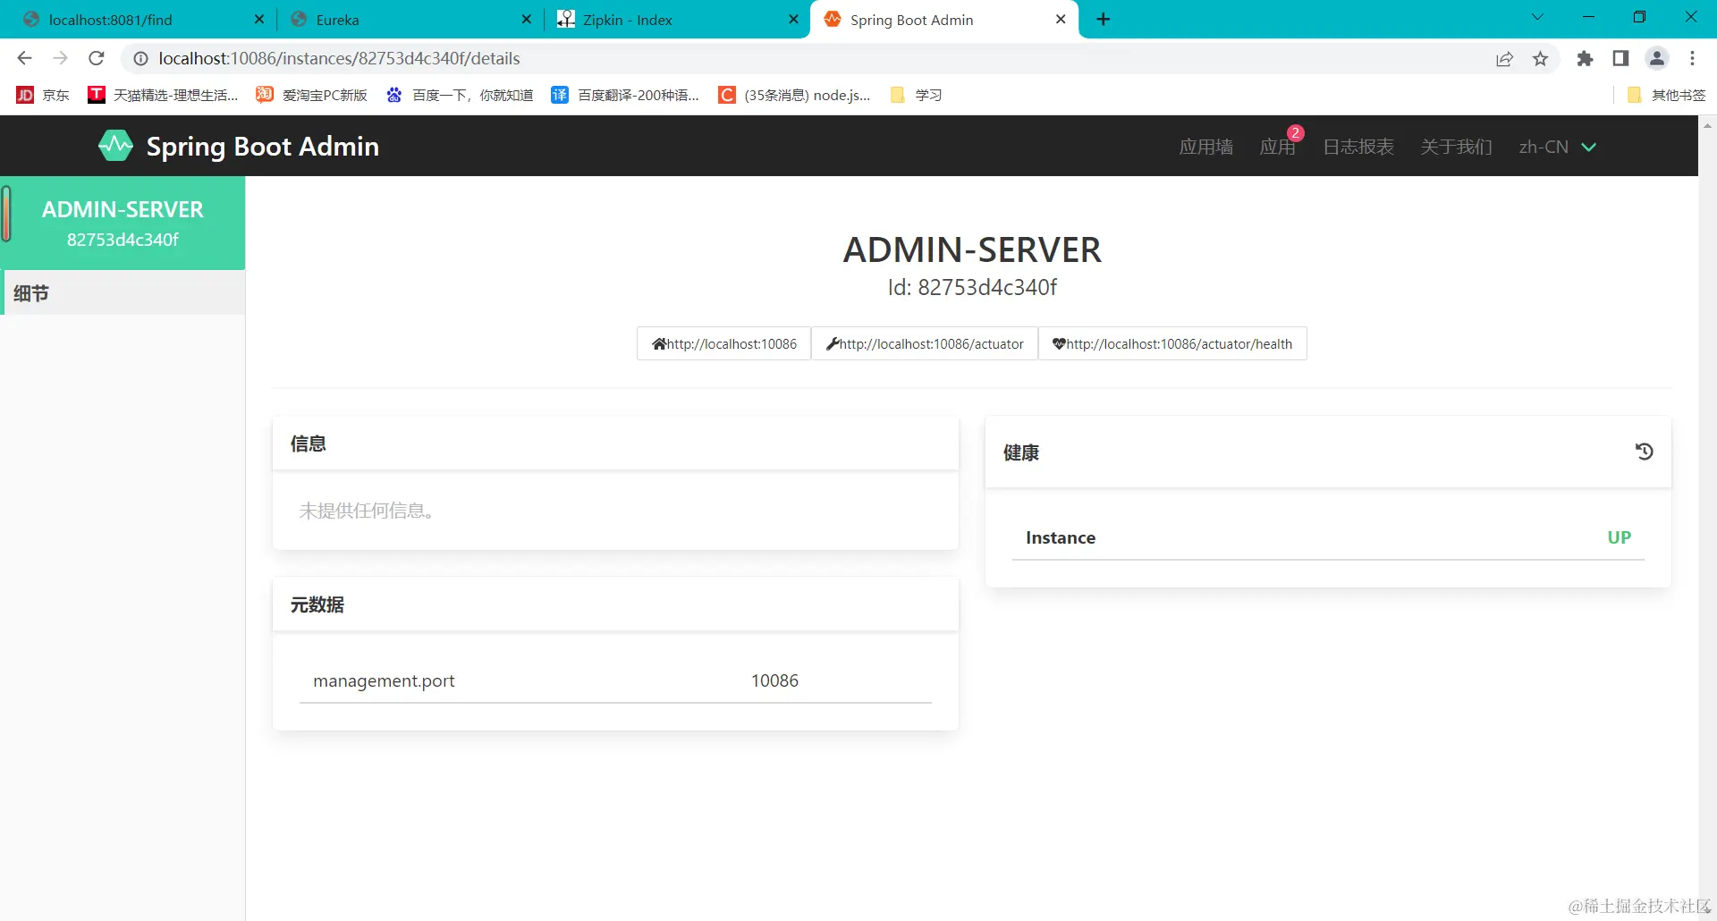The height and width of the screenshot is (921, 1717).
Task: Close the localhost:8081/find tab
Action: tap(259, 19)
